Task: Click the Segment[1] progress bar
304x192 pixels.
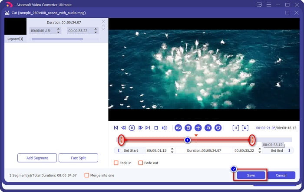Action: click(64, 39)
